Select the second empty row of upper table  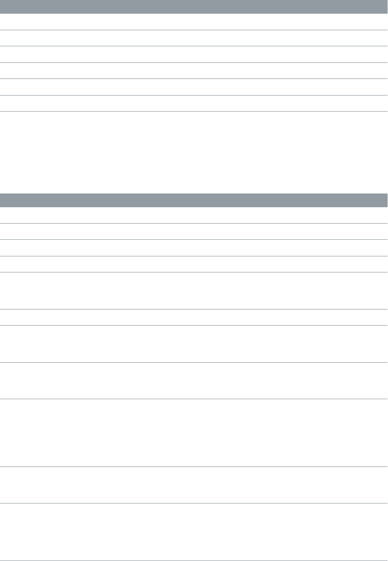[x=194, y=38]
